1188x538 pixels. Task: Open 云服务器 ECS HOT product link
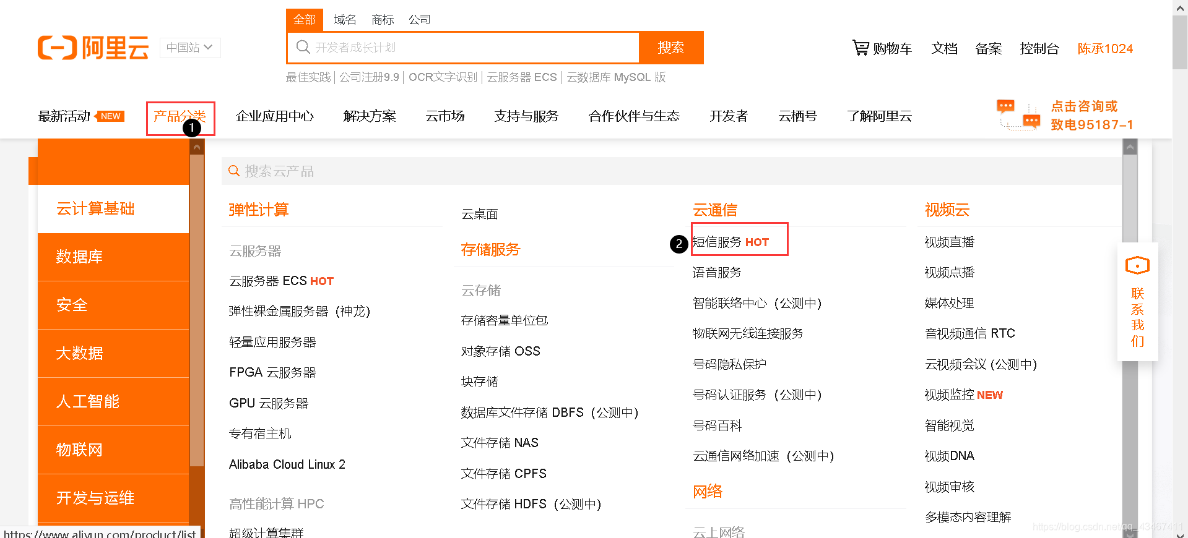tap(281, 281)
